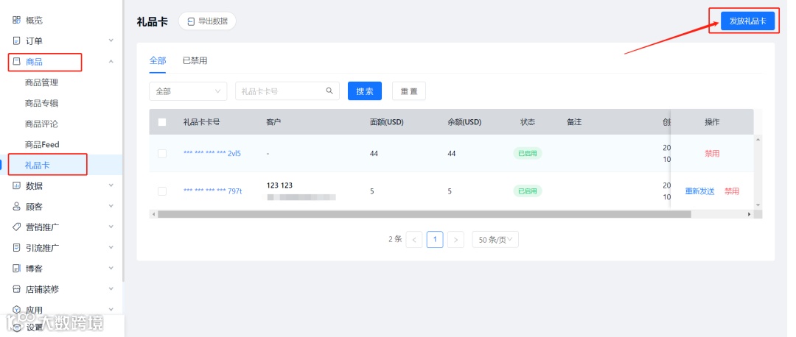Open gift card ending 797t
The width and height of the screenshot is (796, 337).
[x=213, y=191]
